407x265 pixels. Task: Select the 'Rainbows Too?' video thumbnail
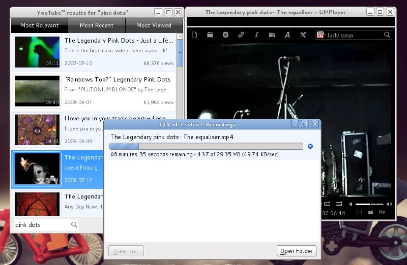(37, 91)
